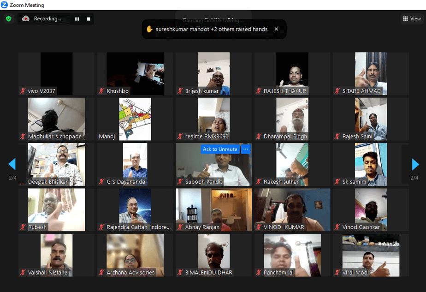Click the Zoom logo in title bar
The height and width of the screenshot is (292, 426).
[x=5, y=5]
